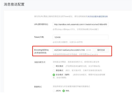
Task: Select the 安全模式（推荐） radio button
Action: click(54, 75)
